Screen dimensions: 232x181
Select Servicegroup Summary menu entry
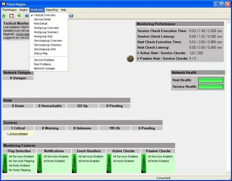point(49,45)
